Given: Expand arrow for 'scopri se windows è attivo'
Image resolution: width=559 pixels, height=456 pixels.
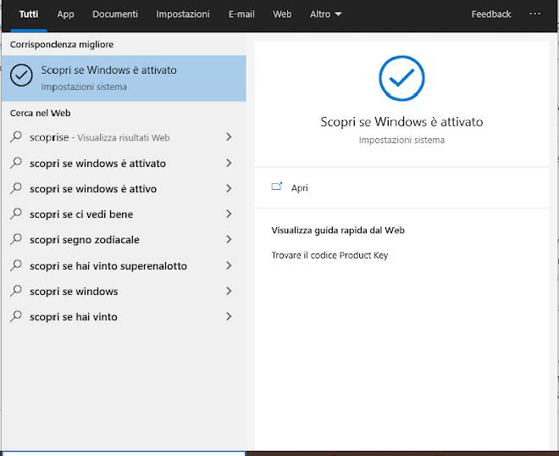Looking at the screenshot, I should click(229, 188).
